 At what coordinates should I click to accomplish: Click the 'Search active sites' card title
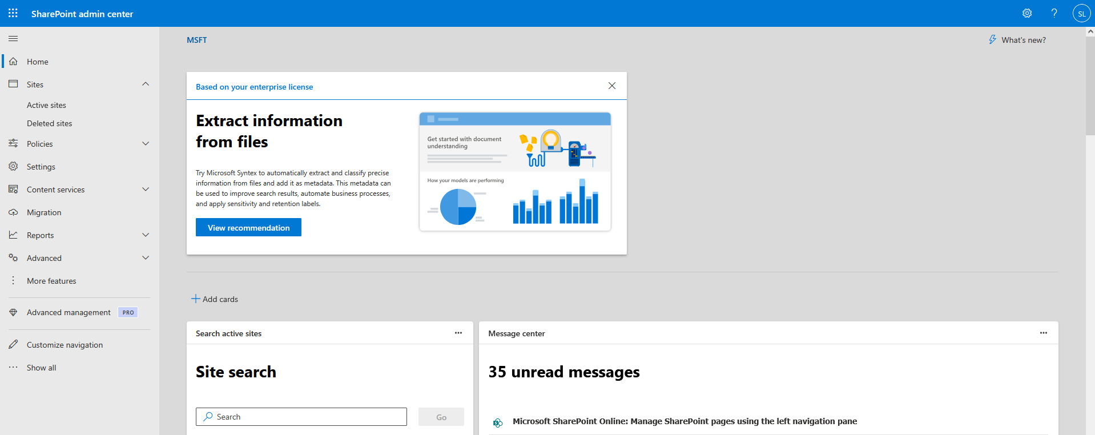[228, 333]
